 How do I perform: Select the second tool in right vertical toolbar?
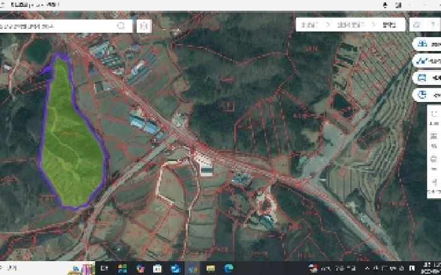(x=434, y=137)
